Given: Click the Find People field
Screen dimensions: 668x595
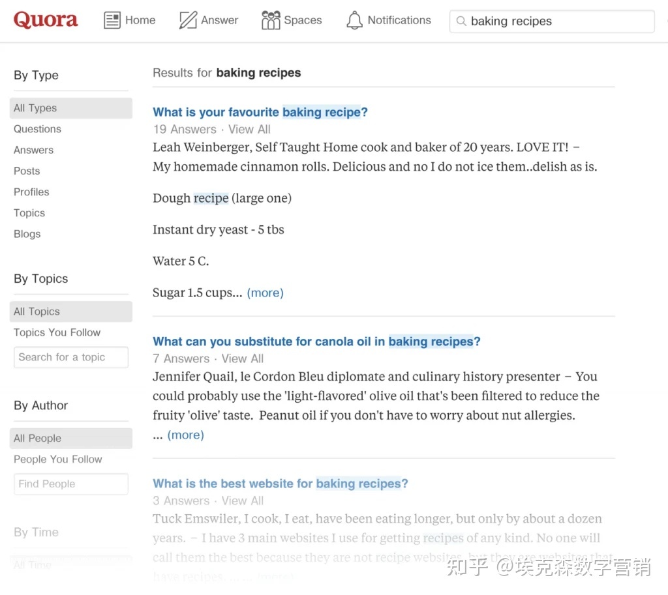Looking at the screenshot, I should 70,484.
